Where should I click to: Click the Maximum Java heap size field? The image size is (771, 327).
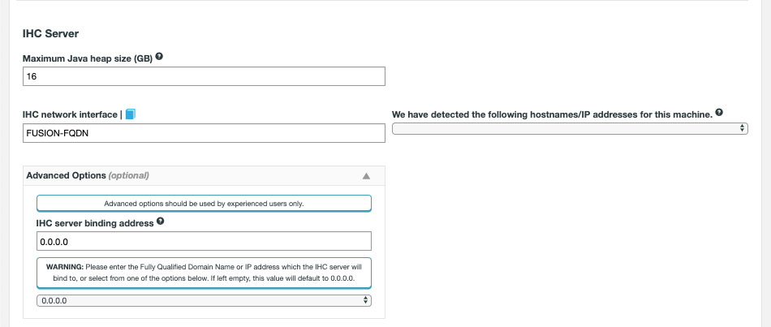tap(204, 76)
